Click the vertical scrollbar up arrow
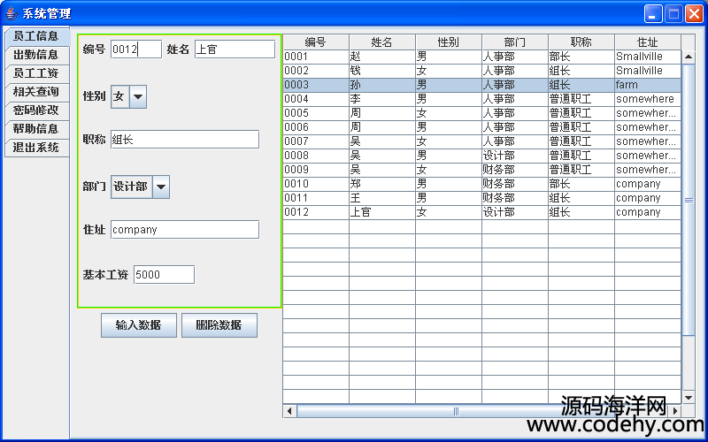The image size is (708, 442). click(689, 57)
